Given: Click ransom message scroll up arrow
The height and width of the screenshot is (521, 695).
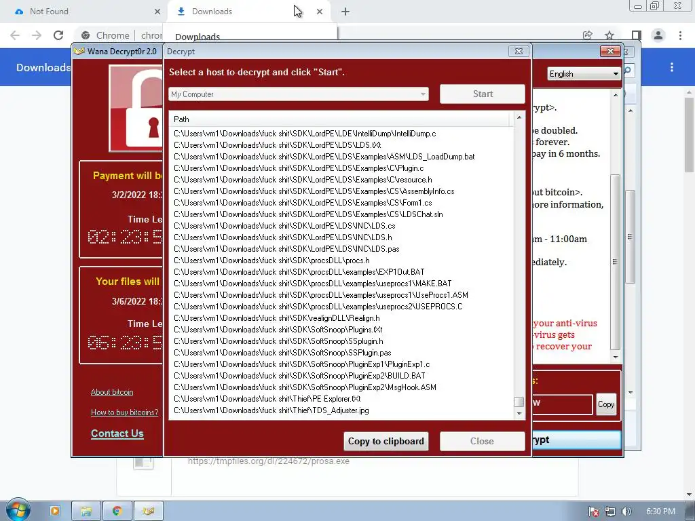Looking at the screenshot, I should tap(615, 95).
